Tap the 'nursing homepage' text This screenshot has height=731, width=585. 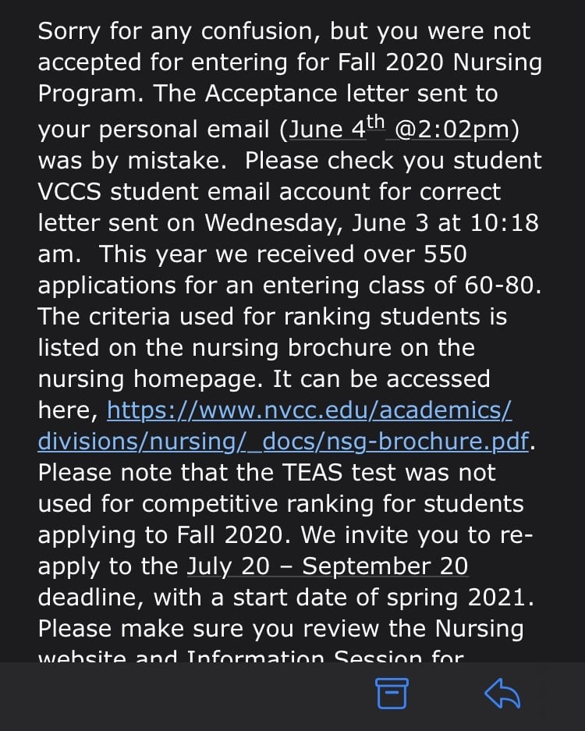pyautogui.click(x=147, y=379)
